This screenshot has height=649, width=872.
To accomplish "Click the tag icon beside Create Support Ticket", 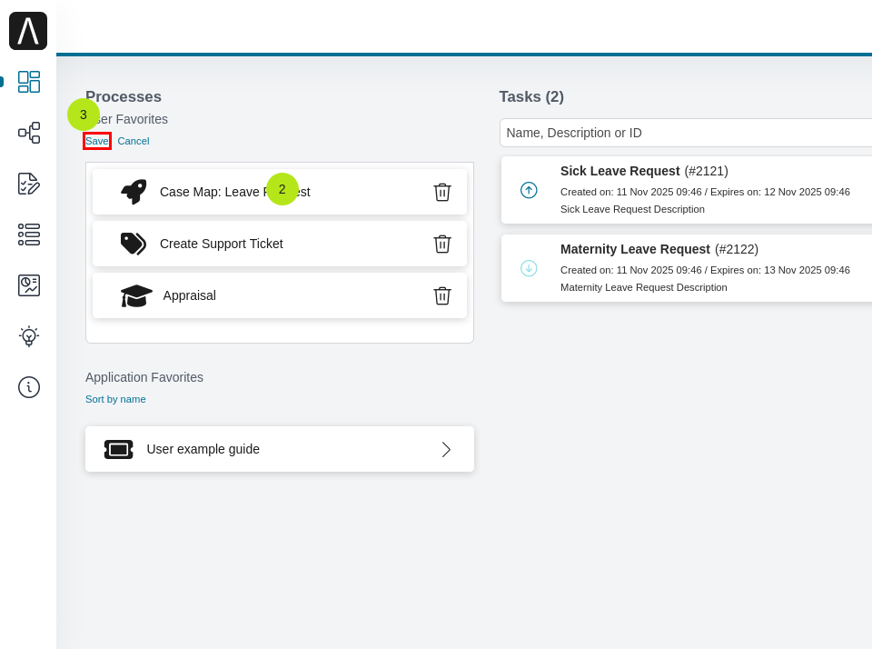I will (133, 244).
